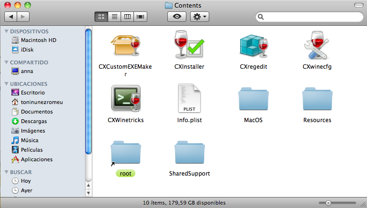Select the CXInstaller app icon
The height and width of the screenshot is (208, 367).
pos(189,44)
